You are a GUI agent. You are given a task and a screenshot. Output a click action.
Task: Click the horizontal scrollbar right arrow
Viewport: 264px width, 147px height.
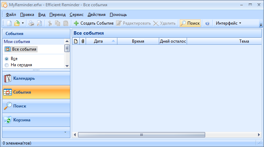pyautogui.click(x=259, y=135)
